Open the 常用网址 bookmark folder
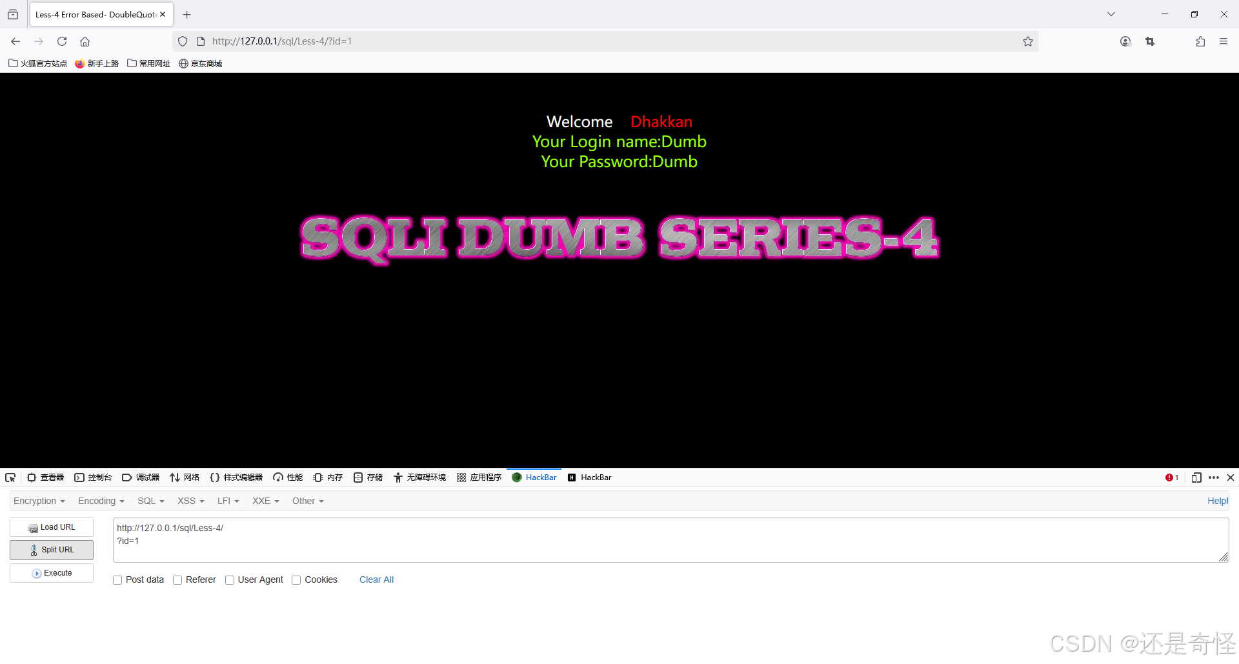 [149, 63]
